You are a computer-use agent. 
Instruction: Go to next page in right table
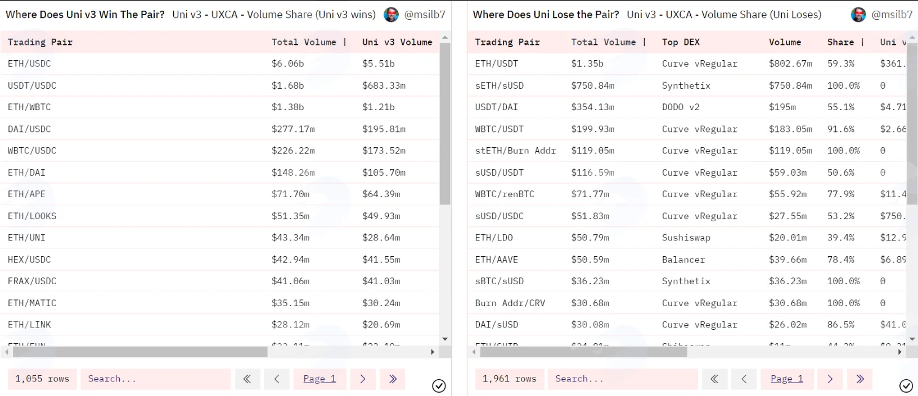point(830,379)
